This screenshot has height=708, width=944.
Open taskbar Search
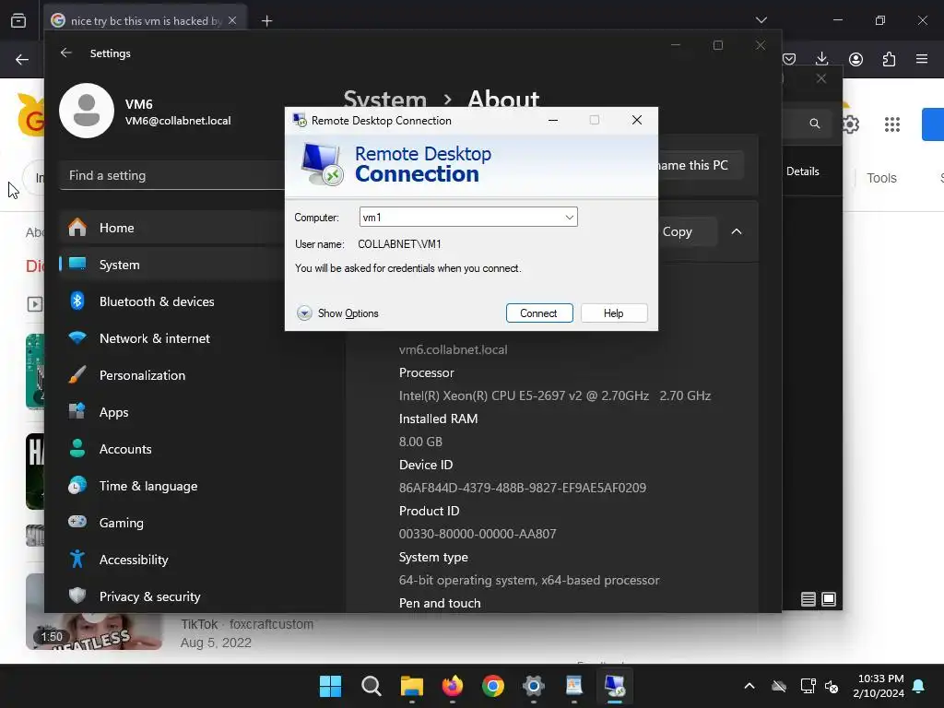tap(371, 686)
